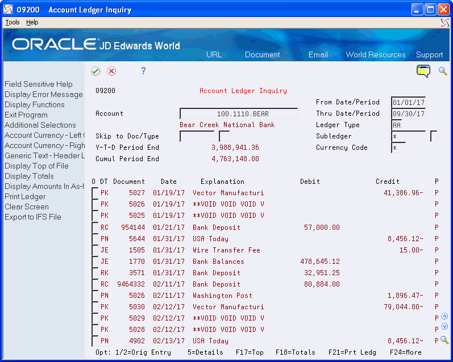Choose Clear Screen
The width and height of the screenshot is (453, 362).
point(27,207)
